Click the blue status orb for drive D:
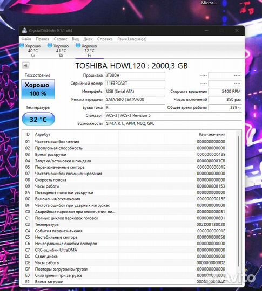The image size is (262, 291). [x=50, y=45]
